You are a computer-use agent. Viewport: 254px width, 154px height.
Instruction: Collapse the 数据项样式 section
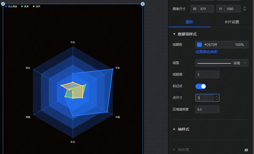[174, 34]
